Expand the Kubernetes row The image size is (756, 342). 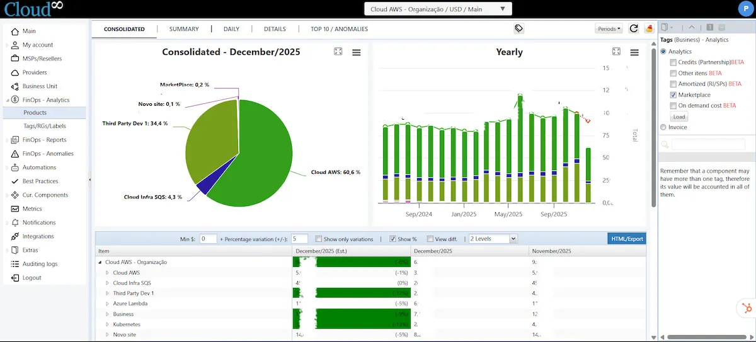click(x=108, y=324)
